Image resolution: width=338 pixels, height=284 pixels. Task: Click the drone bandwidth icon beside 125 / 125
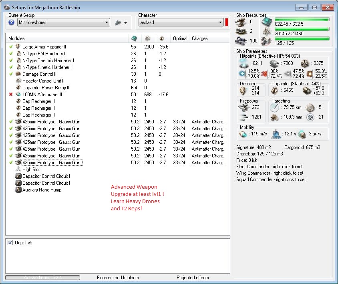click(x=266, y=41)
